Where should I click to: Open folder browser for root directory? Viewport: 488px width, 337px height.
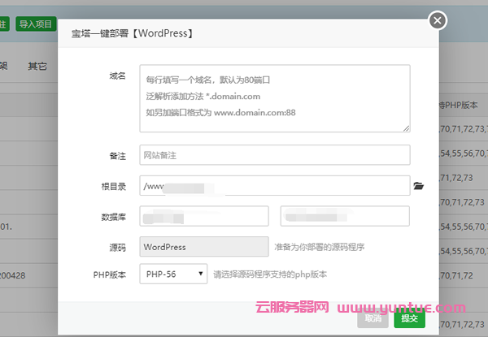[419, 186]
